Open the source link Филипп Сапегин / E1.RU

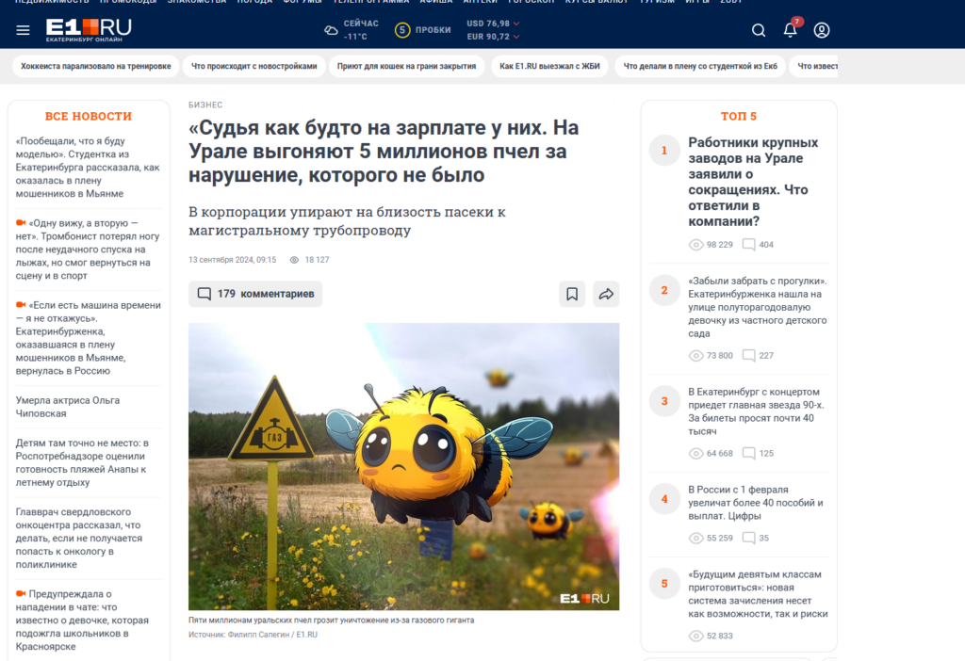[x=272, y=635]
